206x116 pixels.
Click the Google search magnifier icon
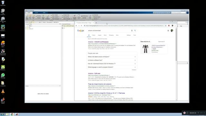tap(135, 31)
